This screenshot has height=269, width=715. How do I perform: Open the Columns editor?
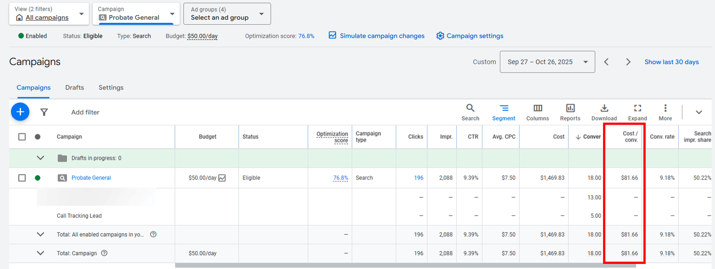(x=537, y=112)
